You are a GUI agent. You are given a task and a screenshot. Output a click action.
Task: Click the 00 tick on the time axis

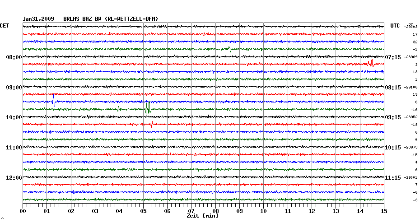[x=23, y=211]
